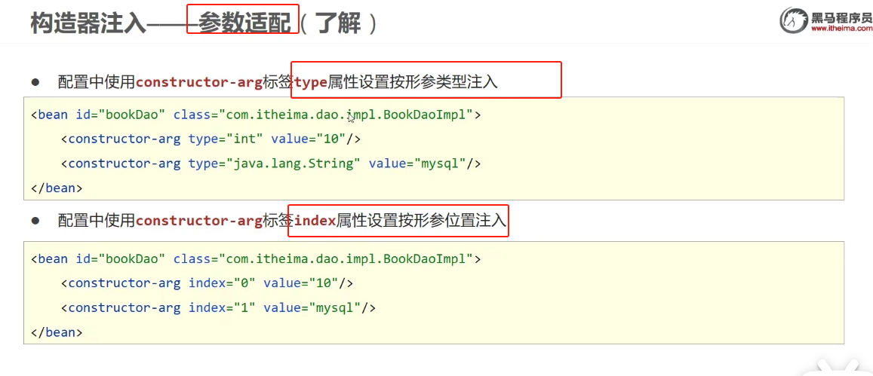
Task: Click the index="1" attribute
Action: pyautogui.click(x=222, y=307)
